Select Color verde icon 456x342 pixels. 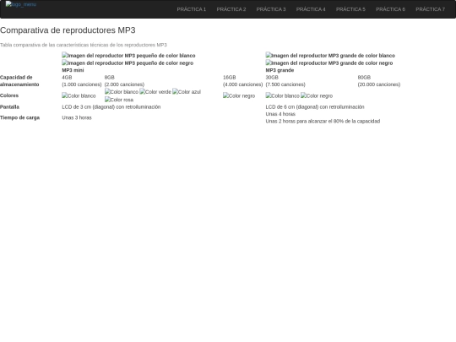tap(155, 91)
